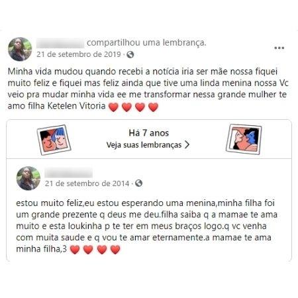Click the first red heart in 2014 post
Screen dimensions: 298x298
coord(75,250)
